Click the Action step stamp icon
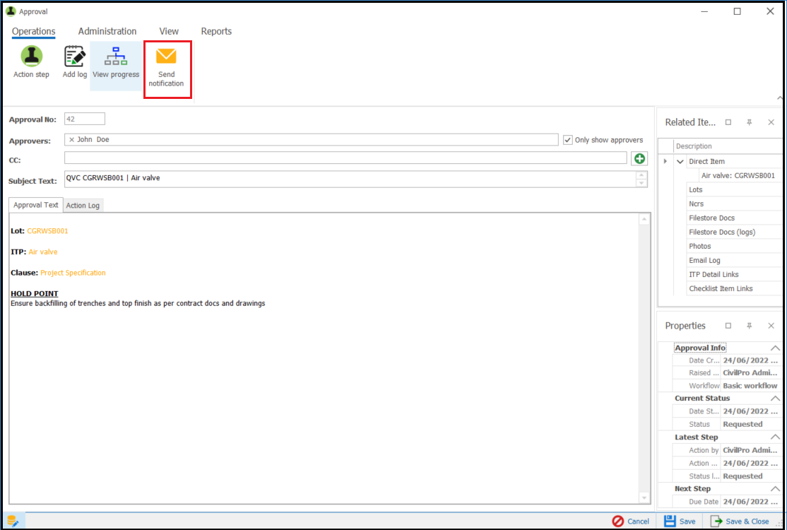The image size is (787, 530). (31, 57)
